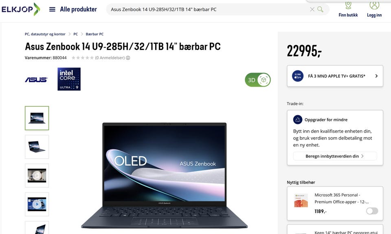Play the video thumbnail with play icon
Viewport: 391px width, 234px height.
37,204
